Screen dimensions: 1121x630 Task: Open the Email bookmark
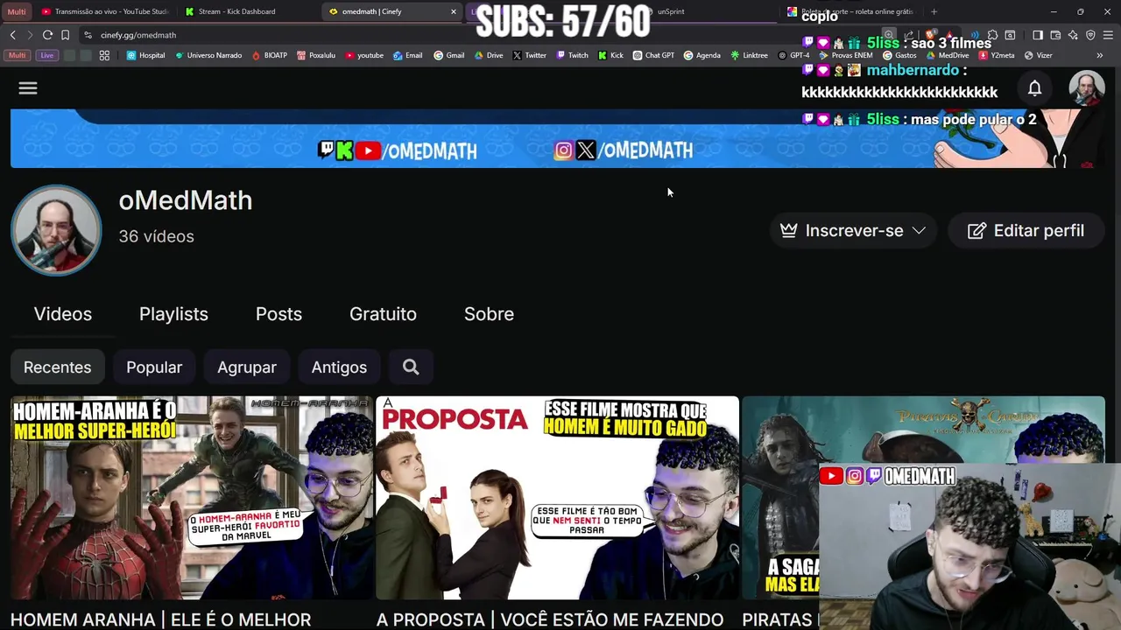tap(407, 55)
